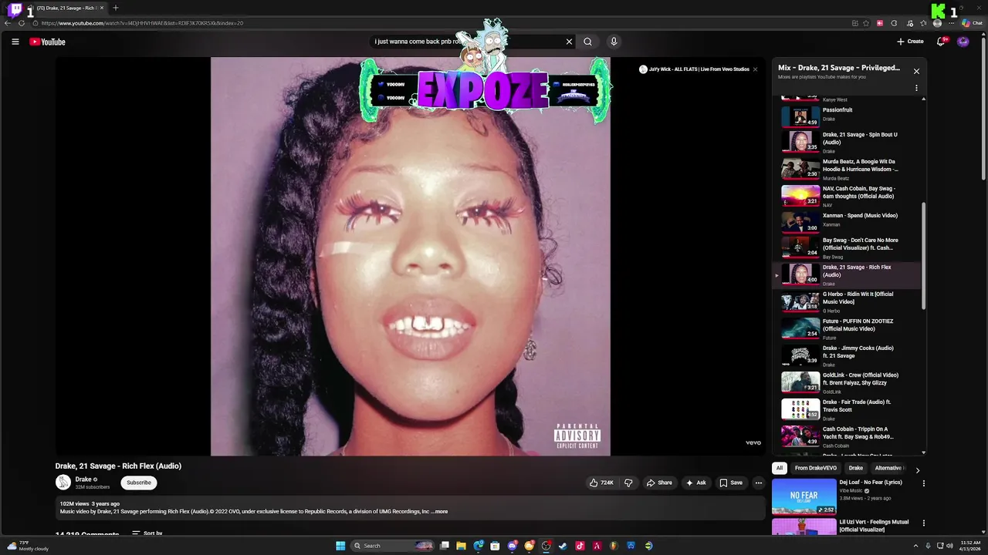
Task: Open Discord from taskbar
Action: tap(512, 546)
